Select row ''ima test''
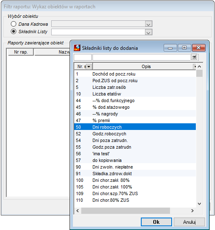This screenshot has height=230, width=215. [x=135, y=154]
